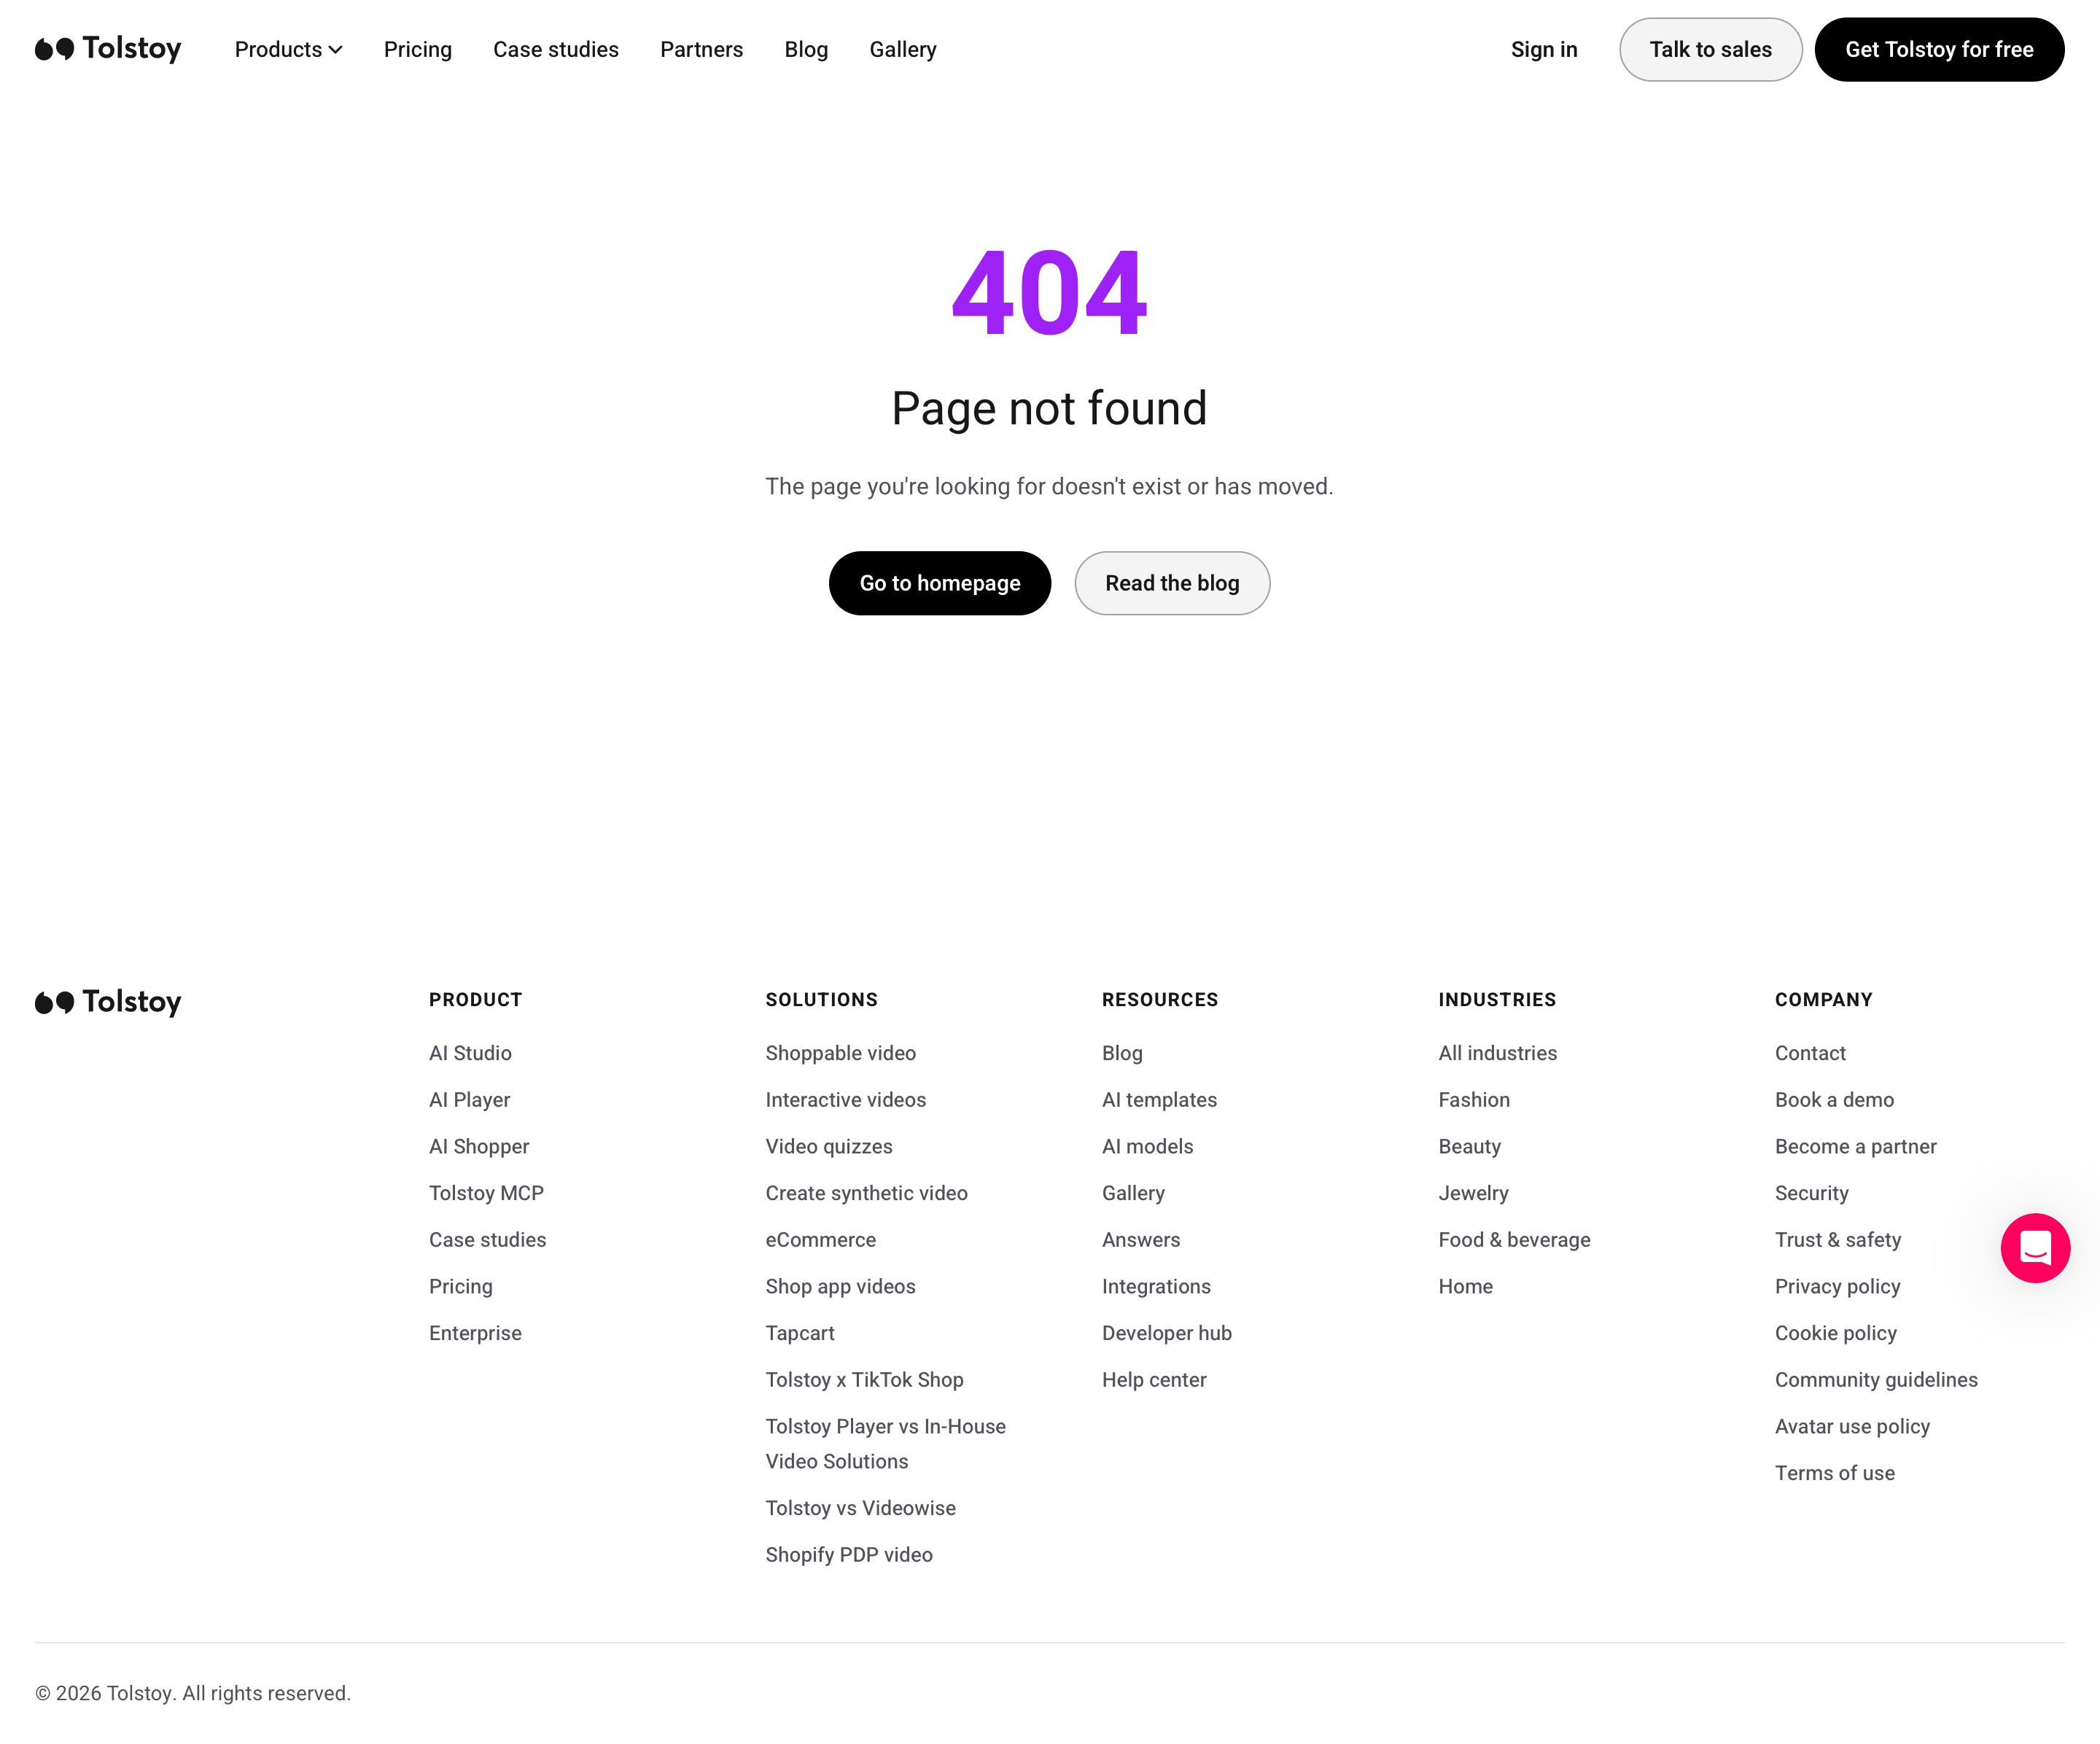Open All industries footer link
The image size is (2100, 1744).
(x=1498, y=1053)
